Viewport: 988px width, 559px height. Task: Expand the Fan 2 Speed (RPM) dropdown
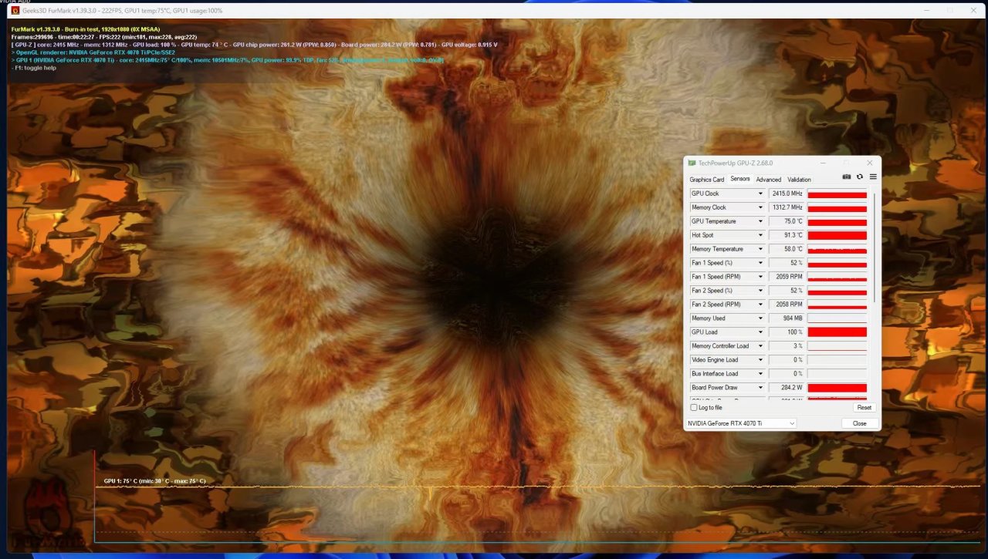pyautogui.click(x=760, y=305)
